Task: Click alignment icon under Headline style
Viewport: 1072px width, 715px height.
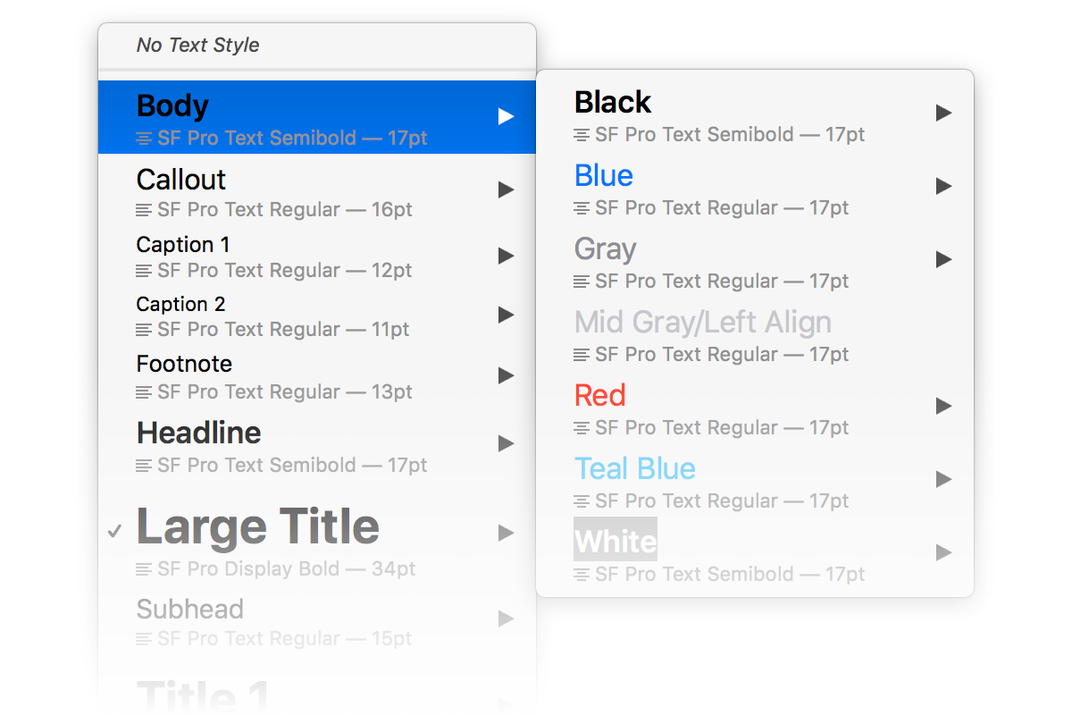Action: pos(144,466)
